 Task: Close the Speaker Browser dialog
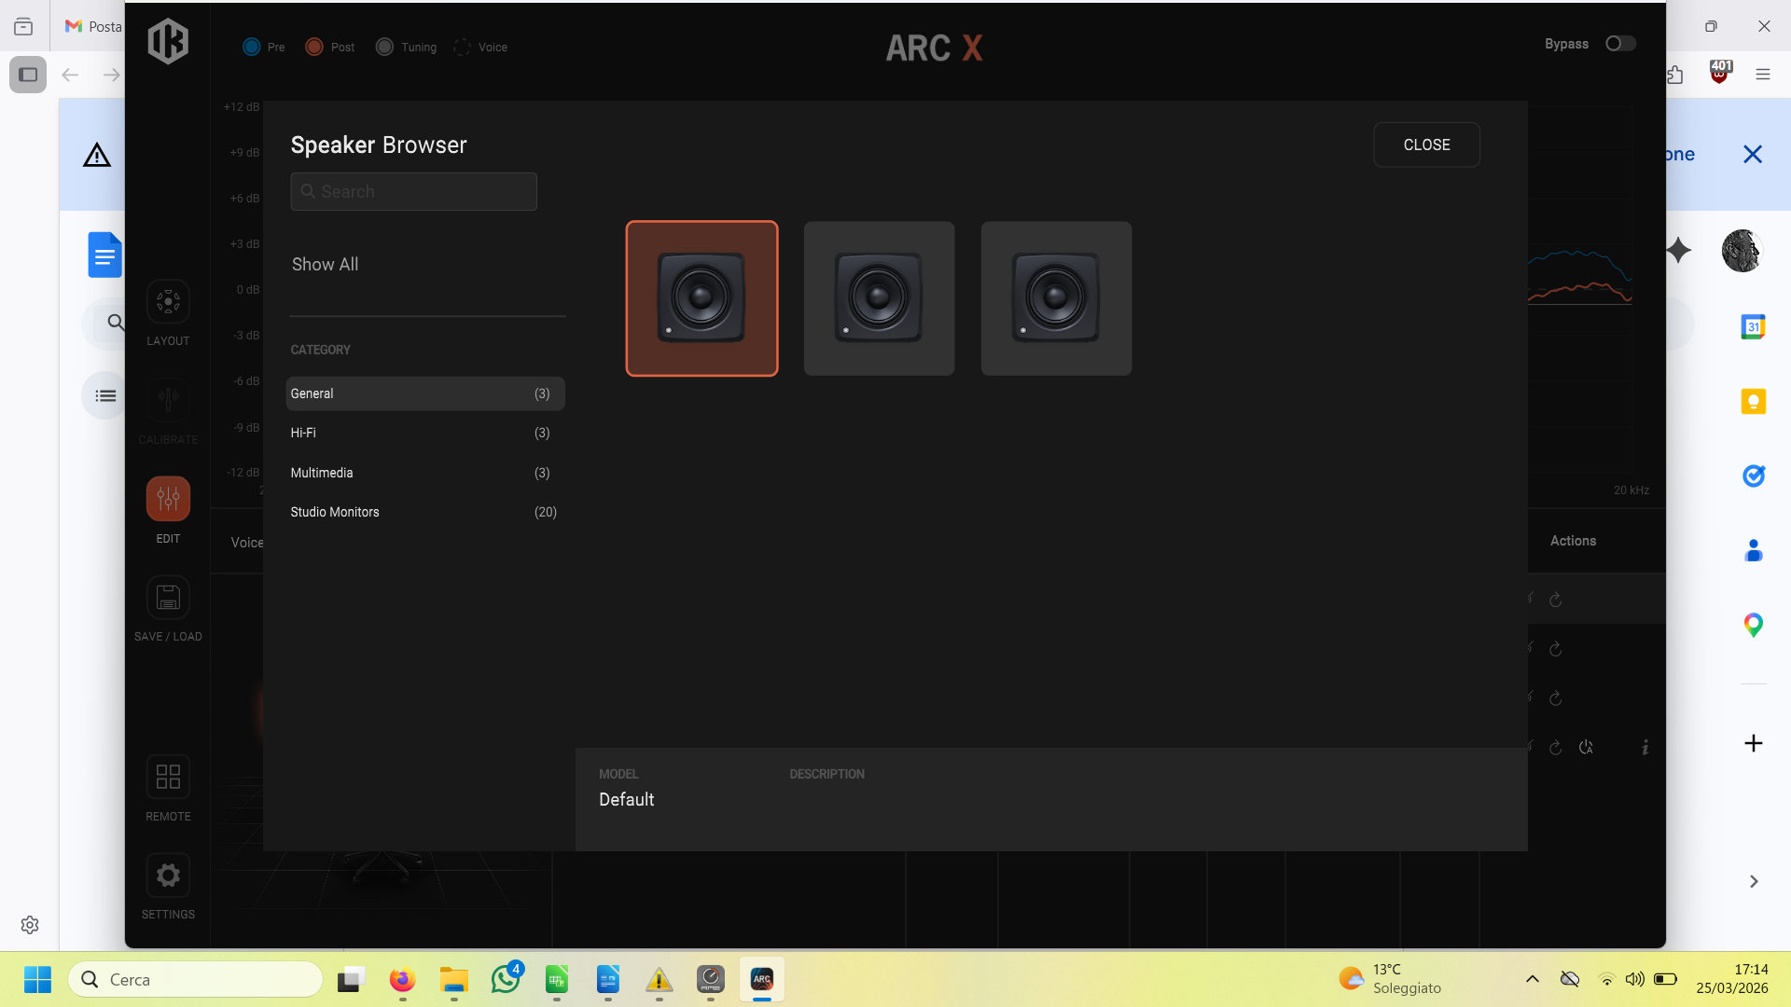[x=1425, y=145]
